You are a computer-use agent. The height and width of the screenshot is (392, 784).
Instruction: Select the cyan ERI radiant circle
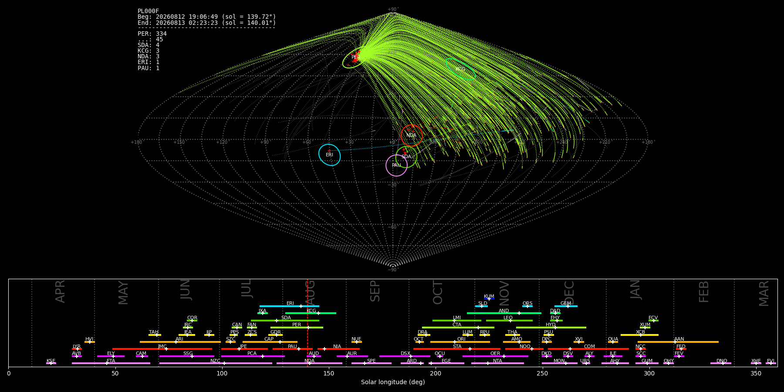(329, 155)
